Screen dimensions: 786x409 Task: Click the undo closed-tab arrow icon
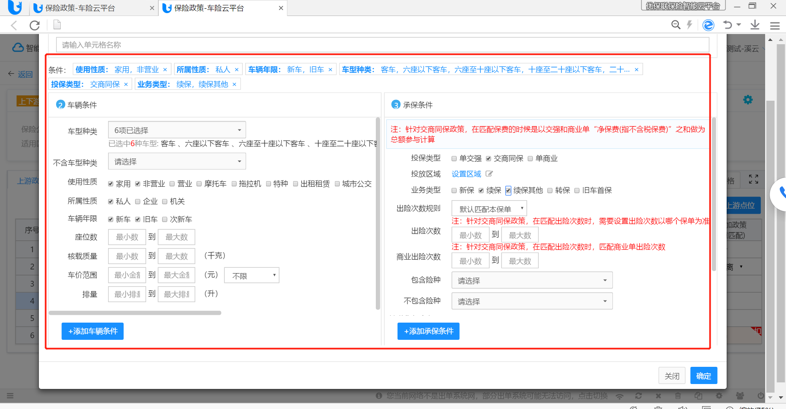pyautogui.click(x=727, y=25)
